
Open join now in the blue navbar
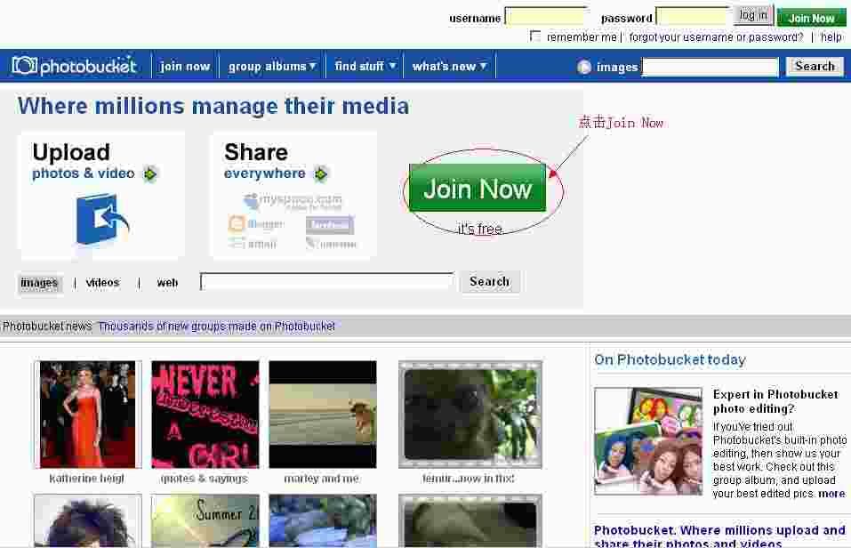click(185, 66)
